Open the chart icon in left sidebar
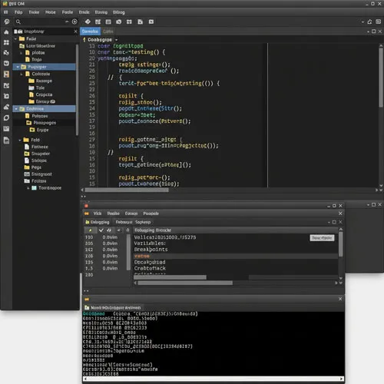The width and height of the screenshot is (384, 384). coord(6,85)
